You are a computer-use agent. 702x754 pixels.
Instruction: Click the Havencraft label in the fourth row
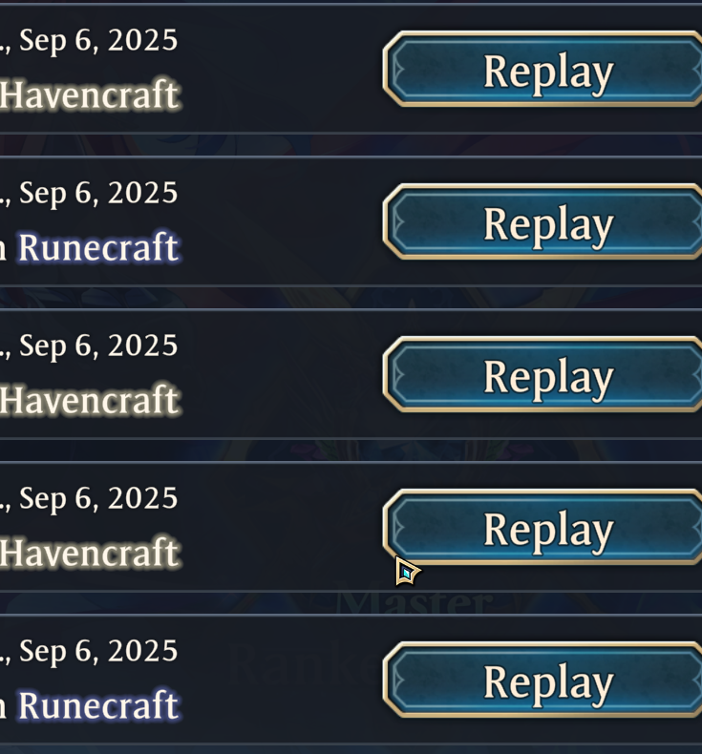pyautogui.click(x=90, y=553)
